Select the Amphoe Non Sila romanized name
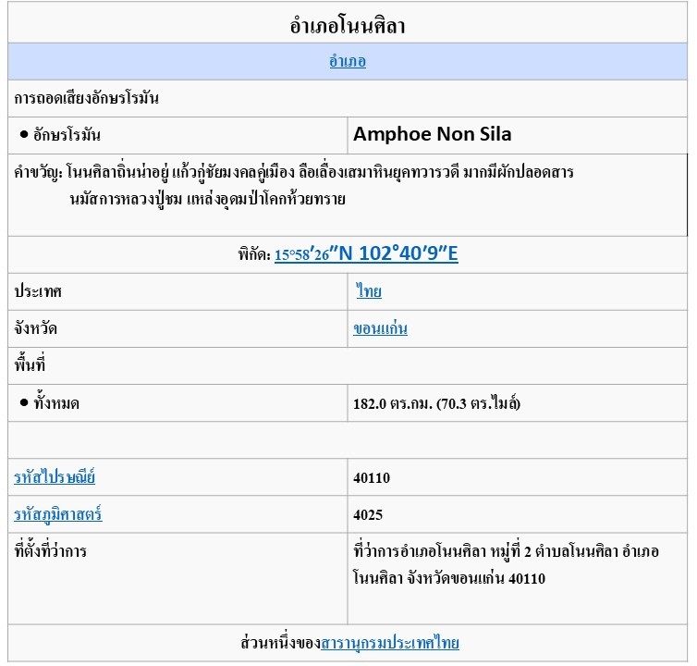The image size is (697, 666). click(432, 135)
